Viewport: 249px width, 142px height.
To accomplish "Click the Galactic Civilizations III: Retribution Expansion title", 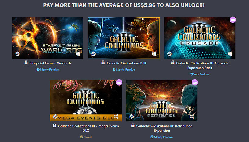I will pyautogui.click(x=164, y=128).
